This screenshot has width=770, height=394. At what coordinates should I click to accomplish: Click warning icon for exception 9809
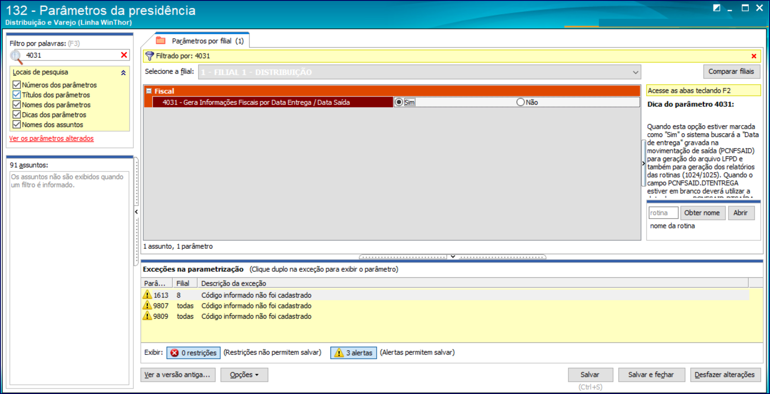pyautogui.click(x=147, y=316)
